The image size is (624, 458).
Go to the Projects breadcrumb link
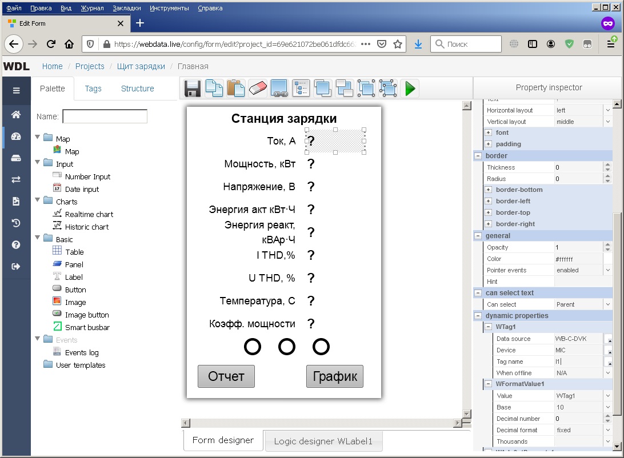point(90,66)
